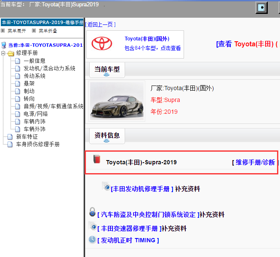Click the page icon beside 车辆内饰
Viewport: 280px width, 257px height.
[x=18, y=122]
